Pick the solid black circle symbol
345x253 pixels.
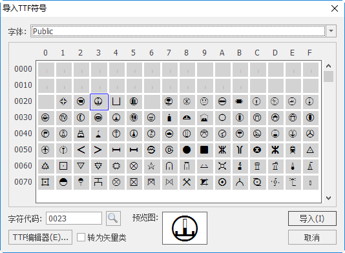click(x=187, y=150)
